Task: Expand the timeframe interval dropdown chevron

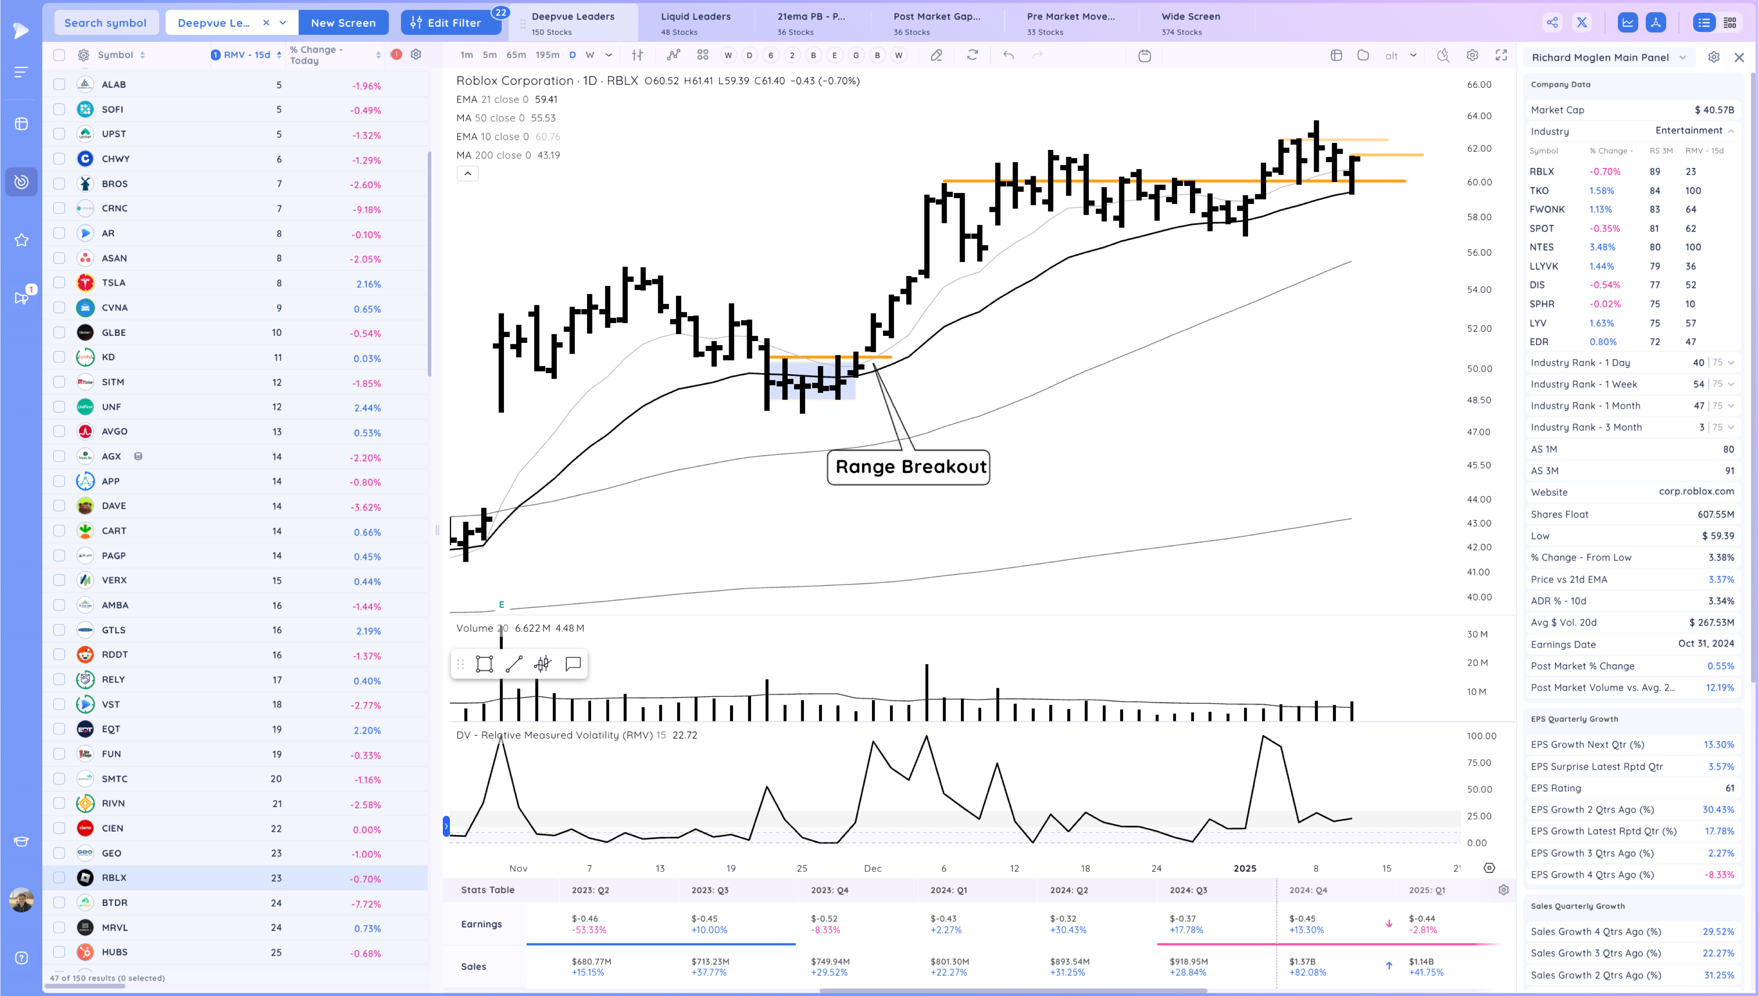Action: [x=609, y=55]
